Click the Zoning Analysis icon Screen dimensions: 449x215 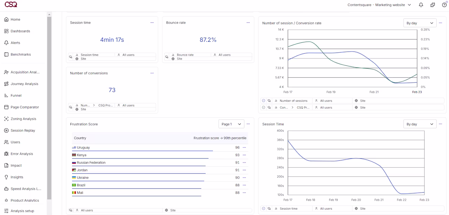pos(6,119)
